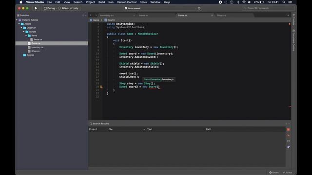The width and height of the screenshot is (312, 175).
Task: Open the View menu
Action: point(67,2)
